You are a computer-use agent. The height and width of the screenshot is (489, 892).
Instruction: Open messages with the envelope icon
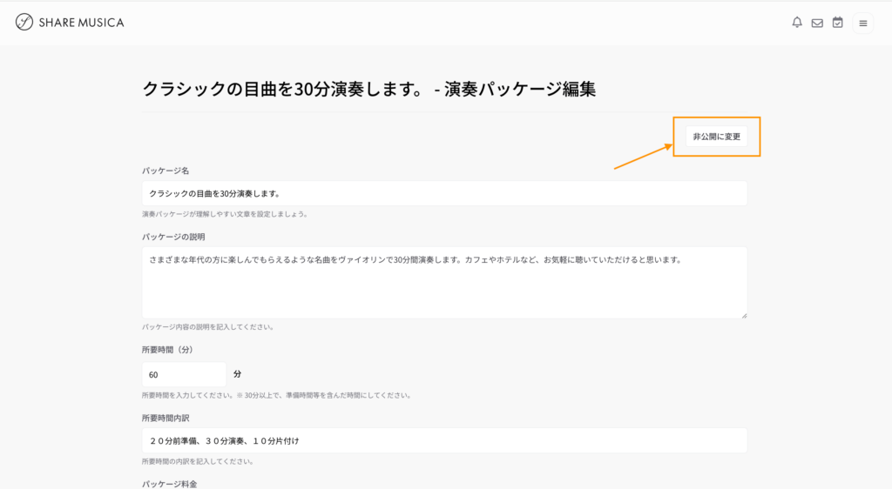click(x=817, y=23)
